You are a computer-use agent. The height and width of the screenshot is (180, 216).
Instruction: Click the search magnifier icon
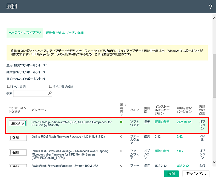point(50,93)
